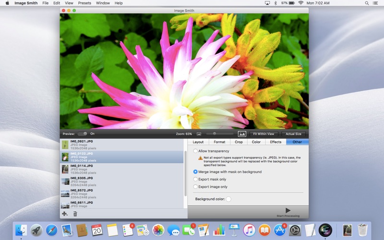This screenshot has width=384, height=240.
Task: Open the File menu
Action: 45,3
